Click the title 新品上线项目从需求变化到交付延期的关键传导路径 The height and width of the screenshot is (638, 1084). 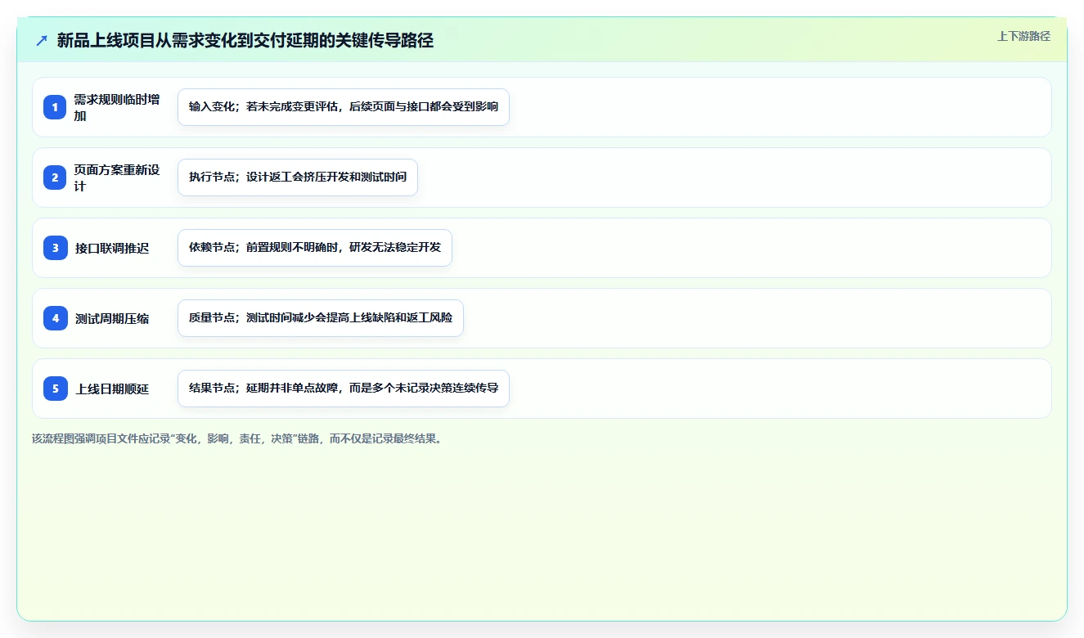(x=245, y=40)
